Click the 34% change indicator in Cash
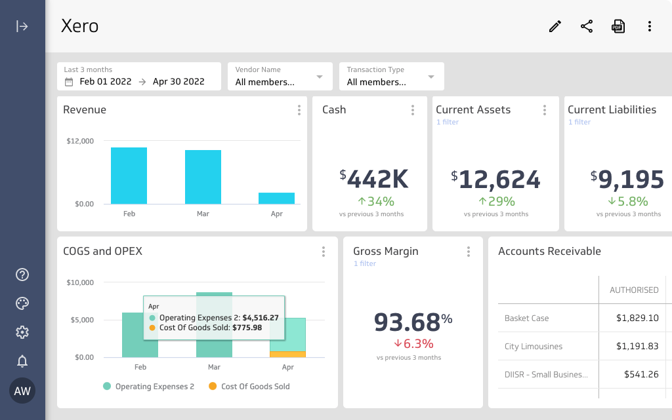The image size is (672, 420). [x=376, y=201]
